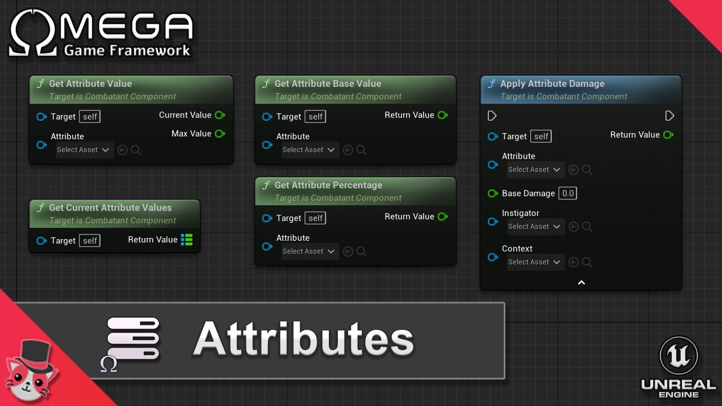
Task: Open Select Asset dropdown in Get Attribute Base Value
Action: 310,150
